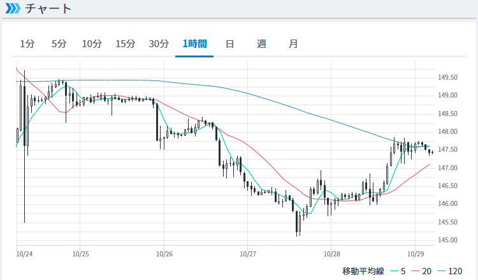Switch to the 1分 timeframe tab
This screenshot has height=280, width=478.
click(27, 44)
